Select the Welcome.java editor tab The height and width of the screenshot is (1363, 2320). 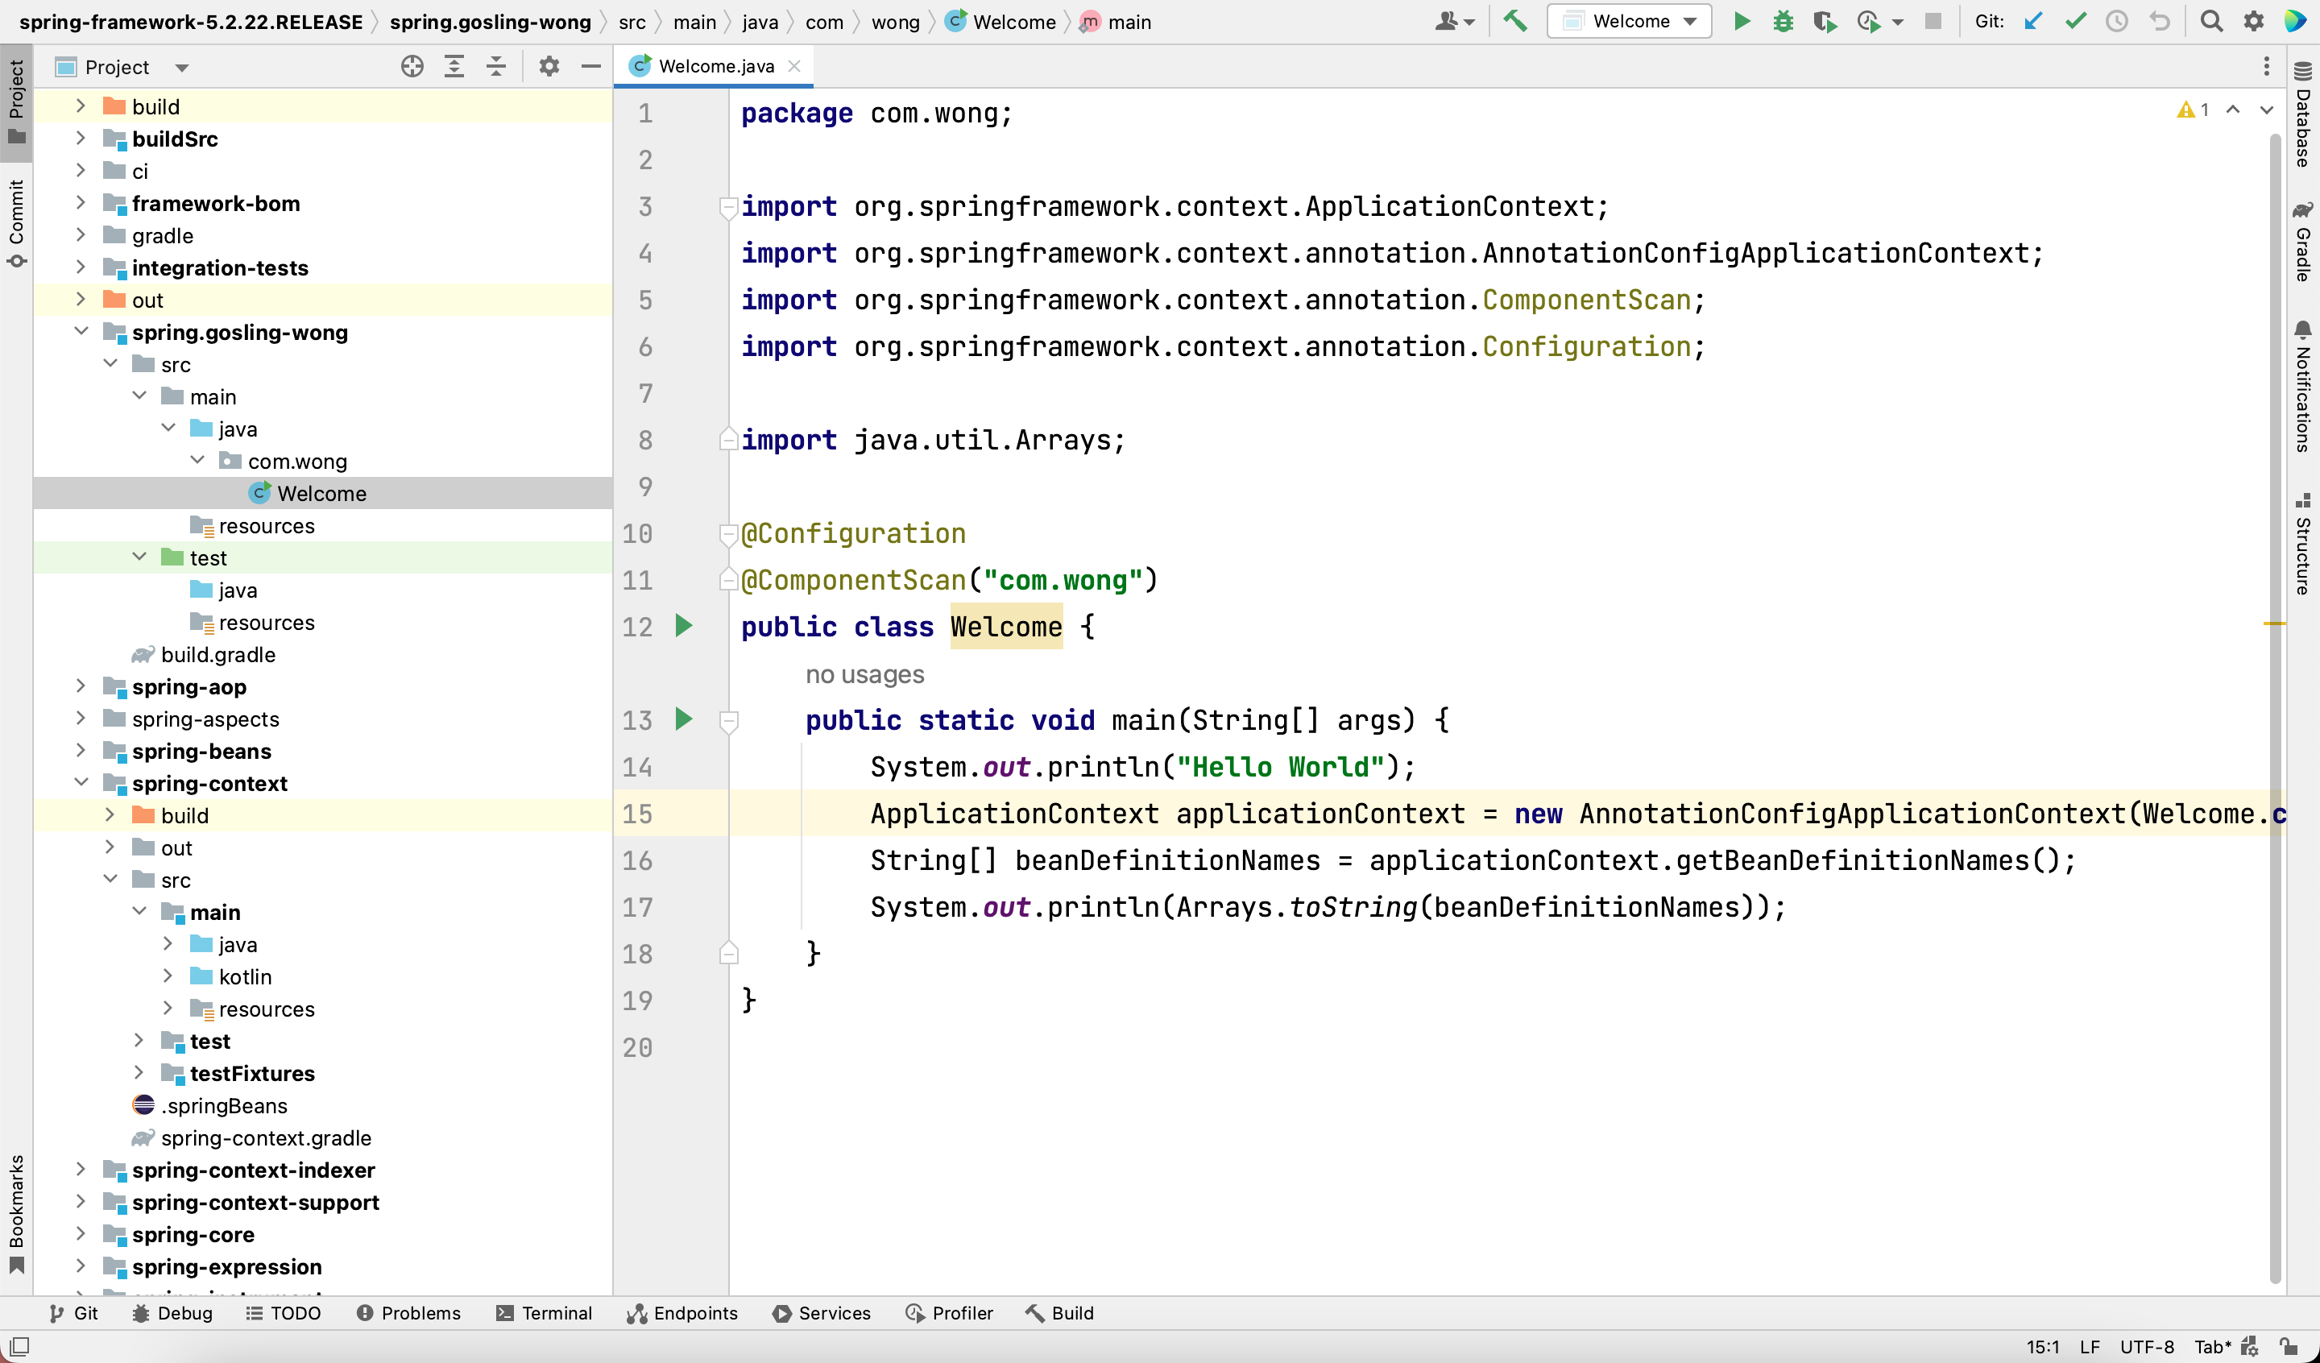715,65
